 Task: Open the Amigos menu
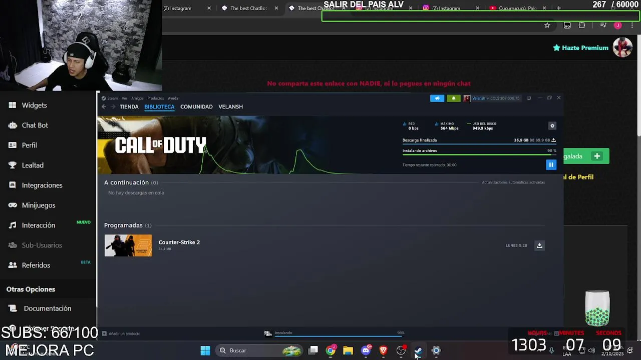click(137, 98)
